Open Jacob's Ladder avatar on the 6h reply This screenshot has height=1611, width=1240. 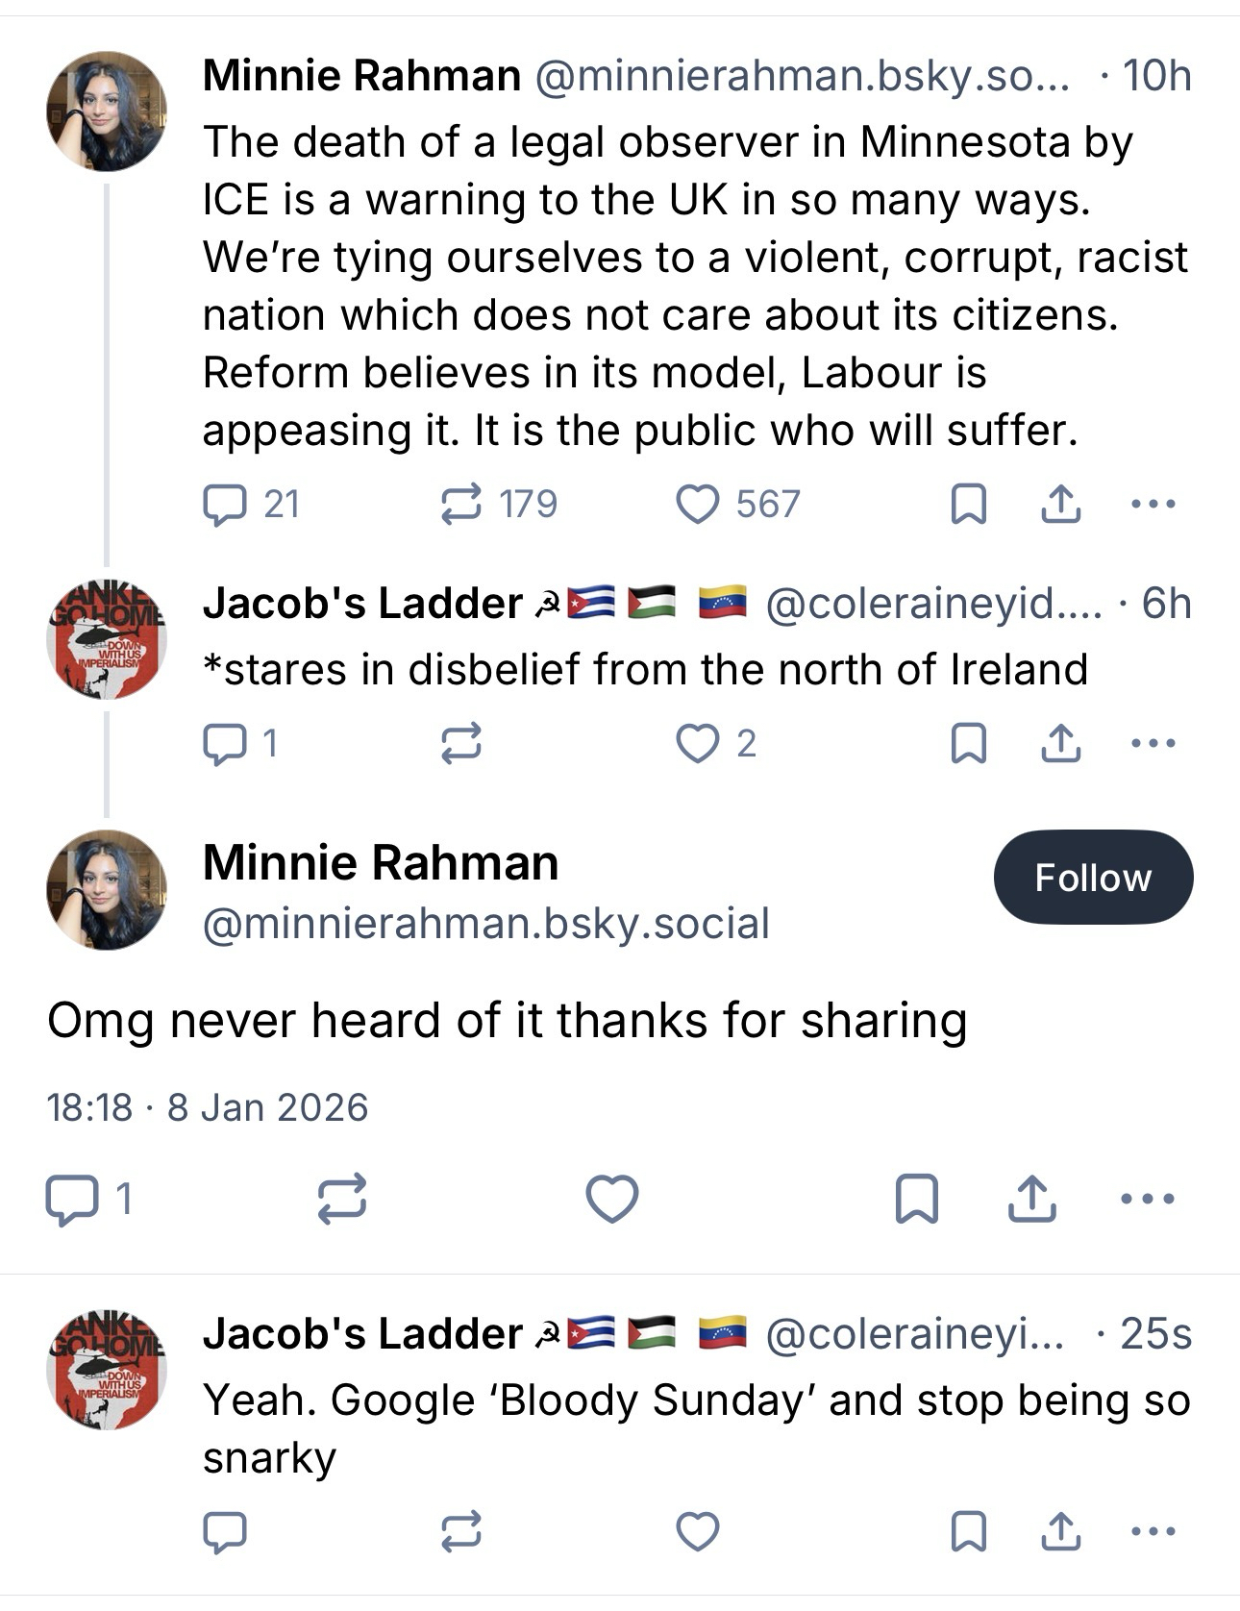[x=106, y=639]
